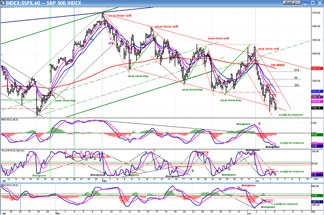Minimize the S&P 500 chart window
This screenshot has height=215, width=324.
pyautogui.click(x=306, y=3)
